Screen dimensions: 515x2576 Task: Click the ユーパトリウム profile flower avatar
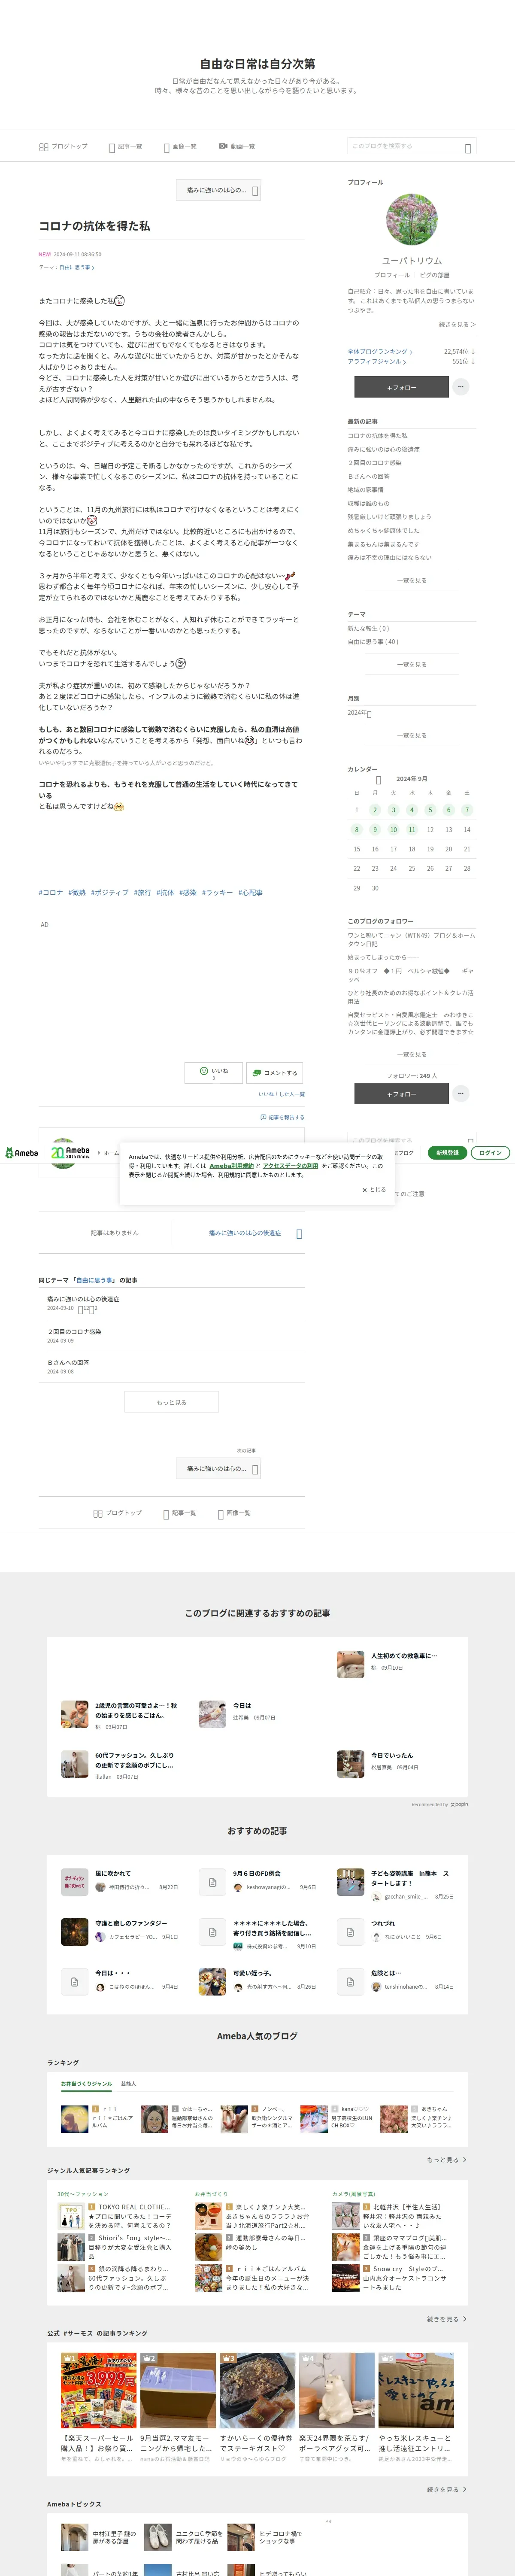point(411,220)
